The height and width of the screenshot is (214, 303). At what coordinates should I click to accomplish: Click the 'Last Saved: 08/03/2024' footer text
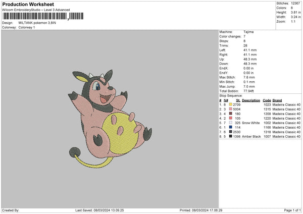(99, 210)
